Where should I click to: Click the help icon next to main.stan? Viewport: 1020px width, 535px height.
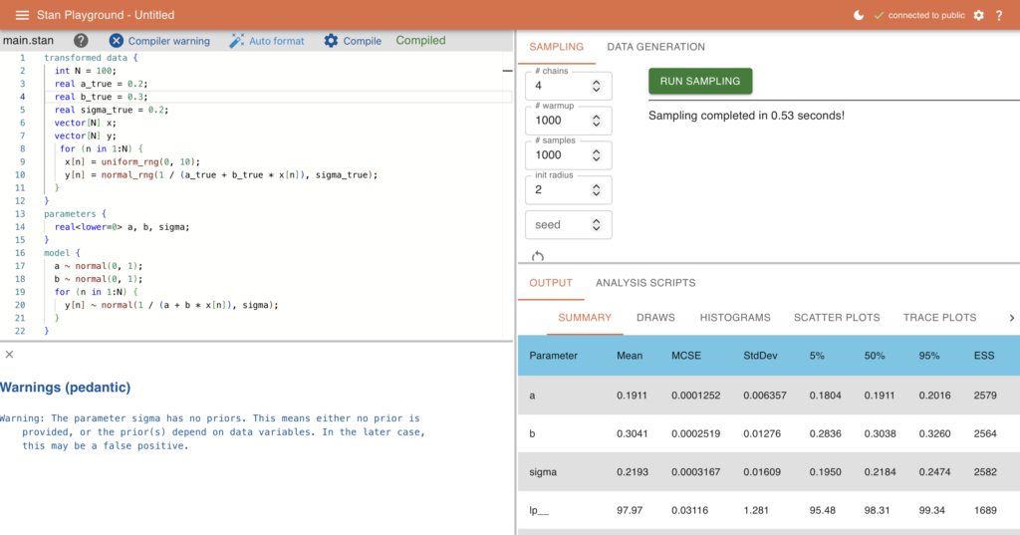(x=81, y=41)
